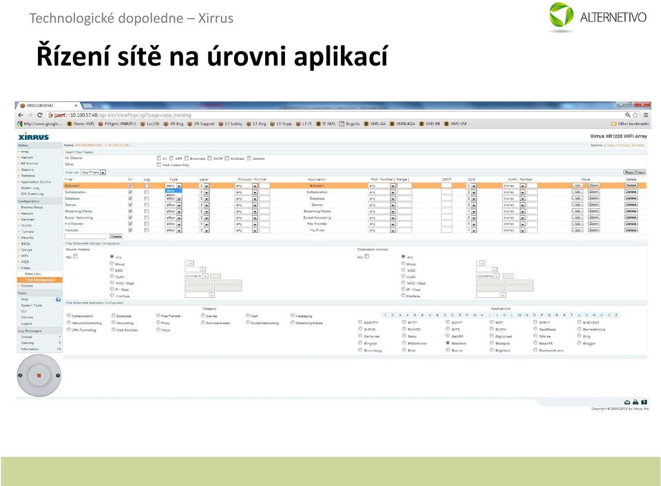Uncheck the On checkbox for Bittorrent filter
Image resolution: width=661 pixels, height=486 pixels.
pos(130,185)
